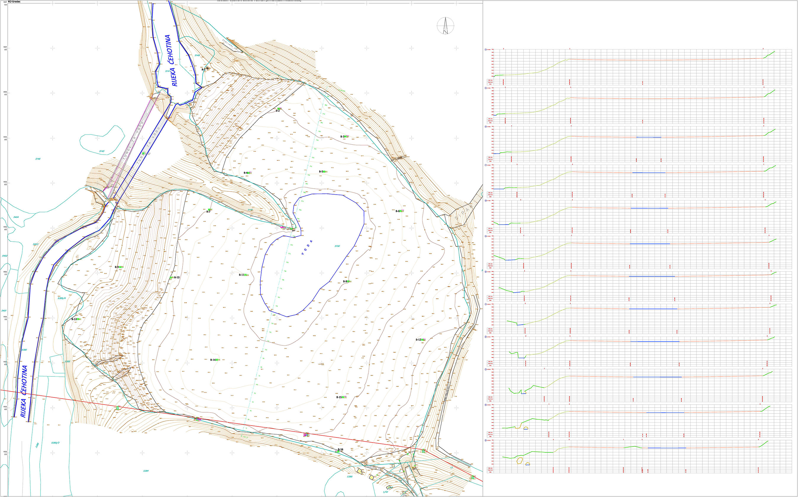This screenshot has width=798, height=497.
Task: Select parcel number 5147
Action: point(168,71)
